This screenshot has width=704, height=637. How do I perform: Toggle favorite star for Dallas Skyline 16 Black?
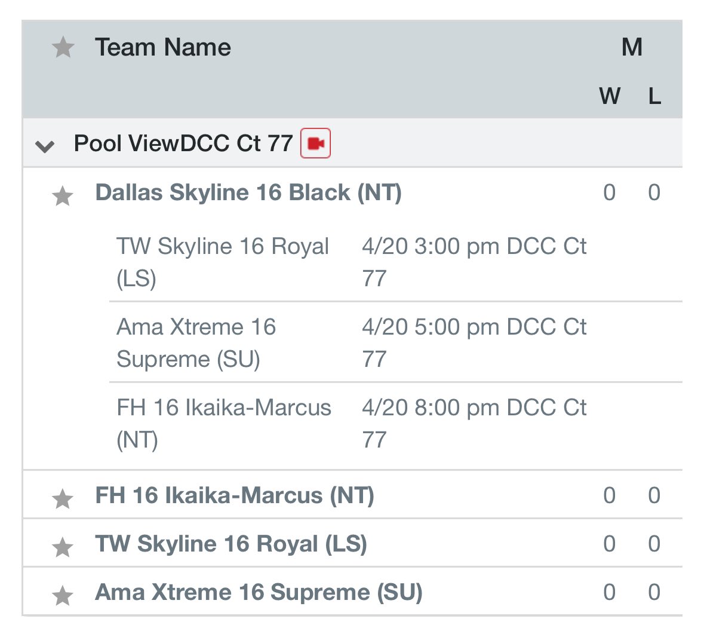[x=63, y=196]
